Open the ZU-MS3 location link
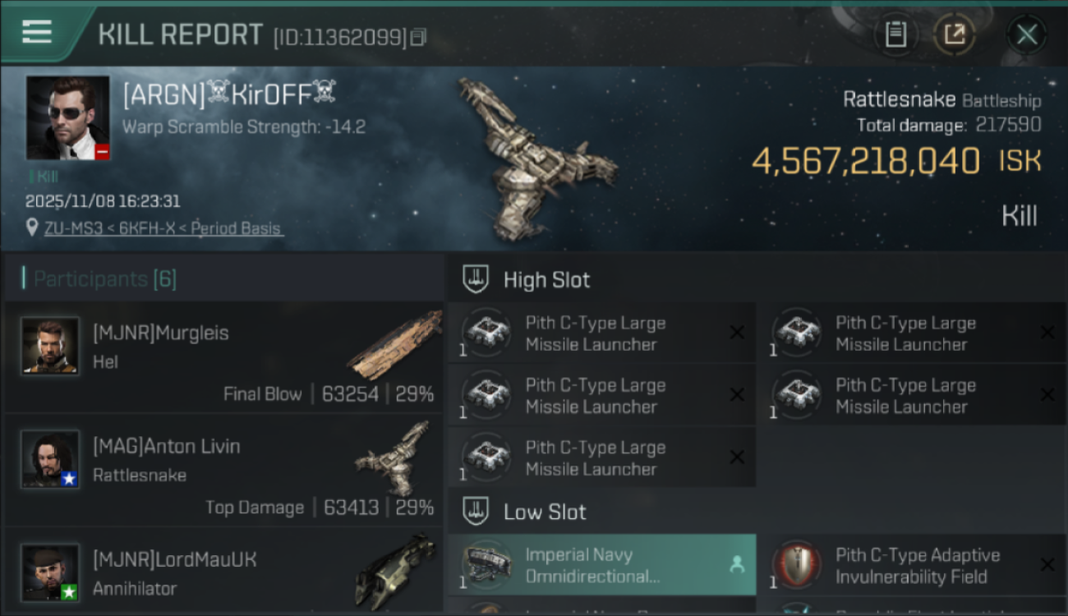Screen dimensions: 1068x616 coord(163,228)
